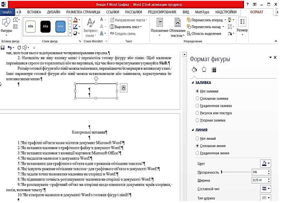Click Переместить назад

[x=204, y=27]
